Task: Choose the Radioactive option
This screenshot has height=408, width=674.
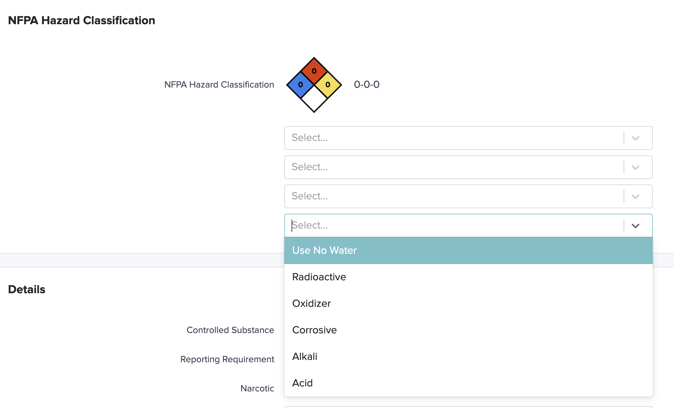Action: (319, 277)
